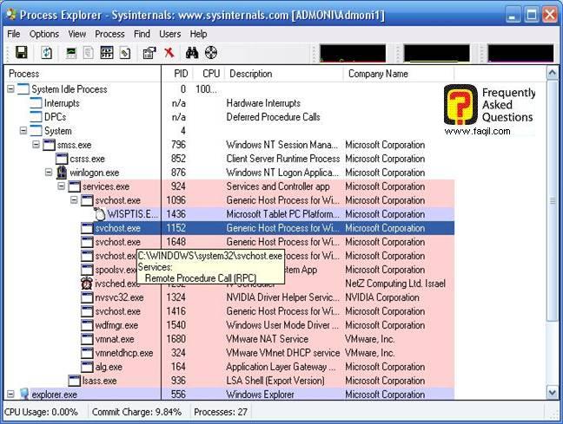Click the explorer.exe process icon
Image resolution: width=563 pixels, height=424 pixels.
[x=24, y=395]
